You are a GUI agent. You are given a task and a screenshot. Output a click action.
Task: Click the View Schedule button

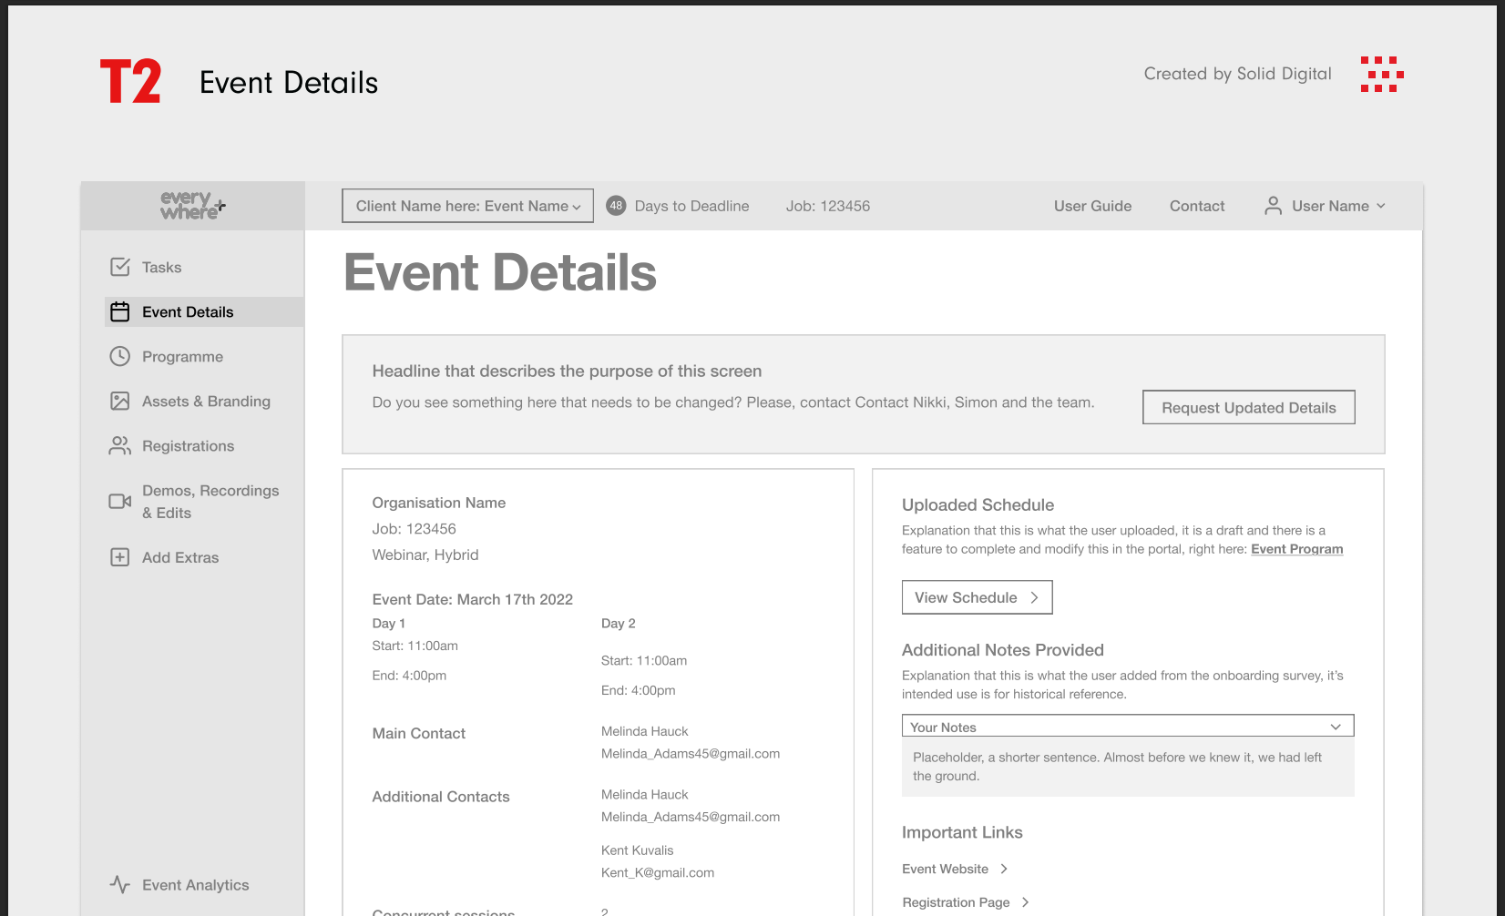point(977,597)
